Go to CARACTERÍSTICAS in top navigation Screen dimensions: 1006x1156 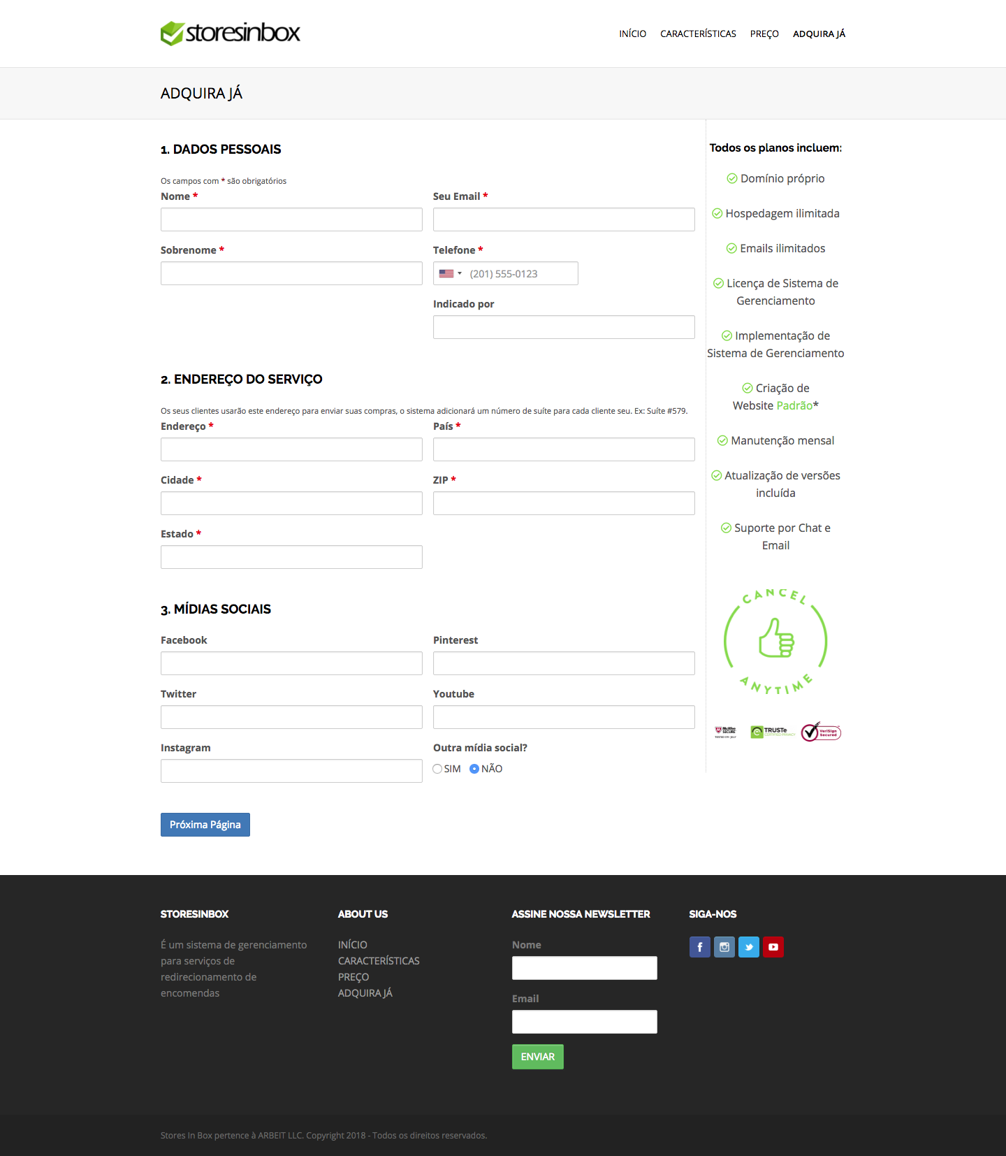pyautogui.click(x=698, y=34)
